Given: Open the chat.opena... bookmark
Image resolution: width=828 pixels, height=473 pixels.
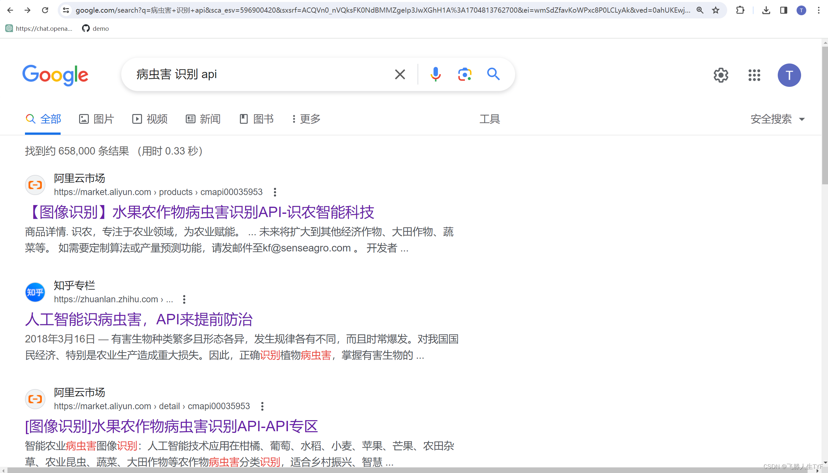Looking at the screenshot, I should (39, 29).
